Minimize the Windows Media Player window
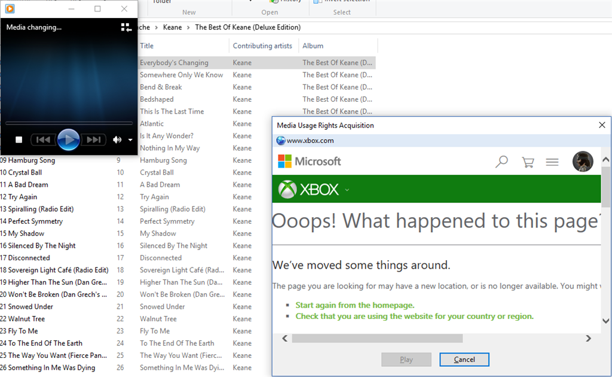Image resolution: width=612 pixels, height=377 pixels. coord(72,8)
